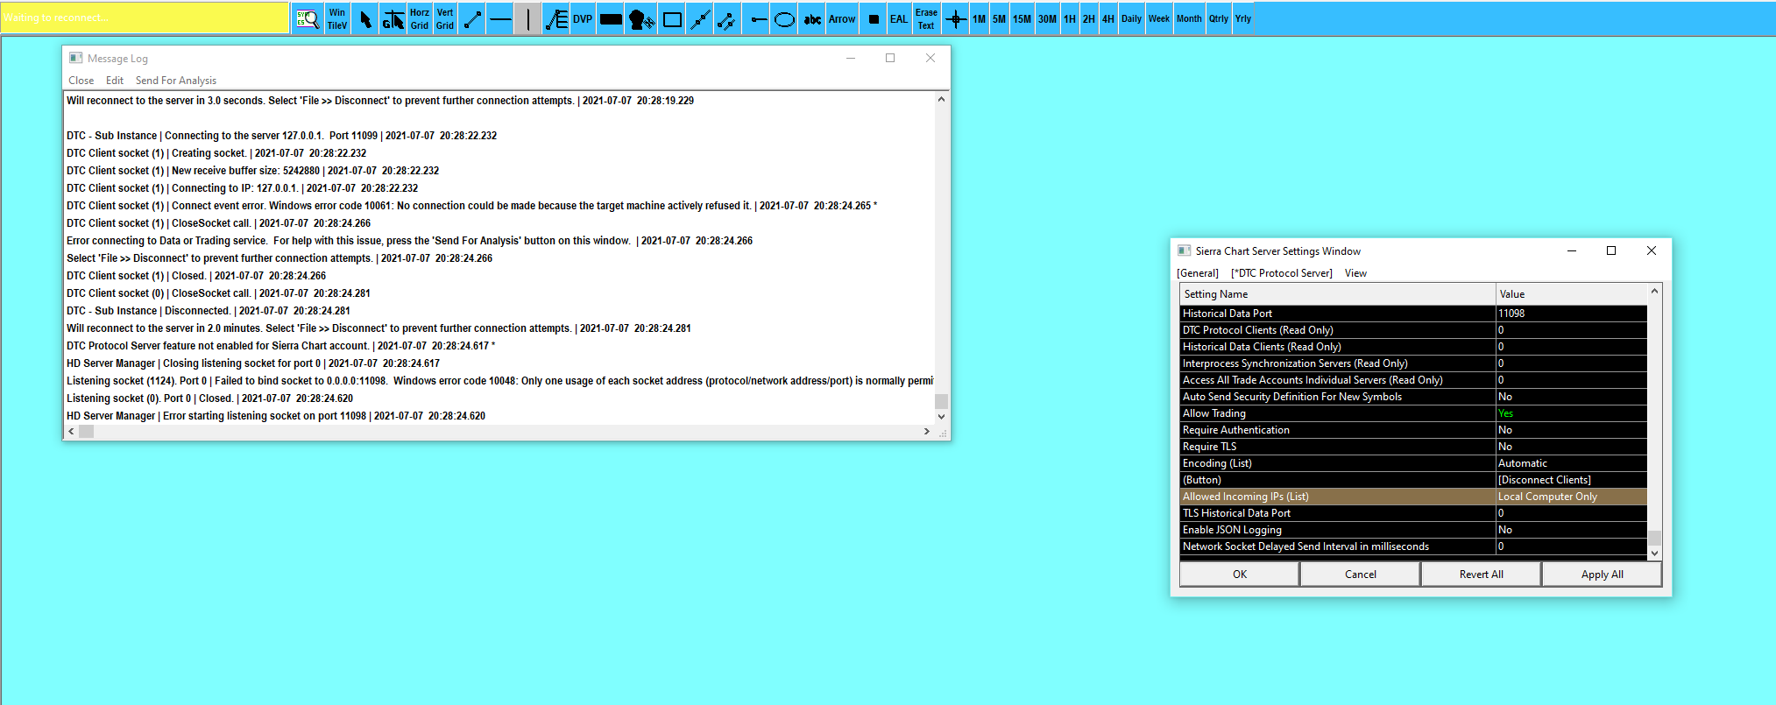Click the Revert All button

(x=1482, y=575)
